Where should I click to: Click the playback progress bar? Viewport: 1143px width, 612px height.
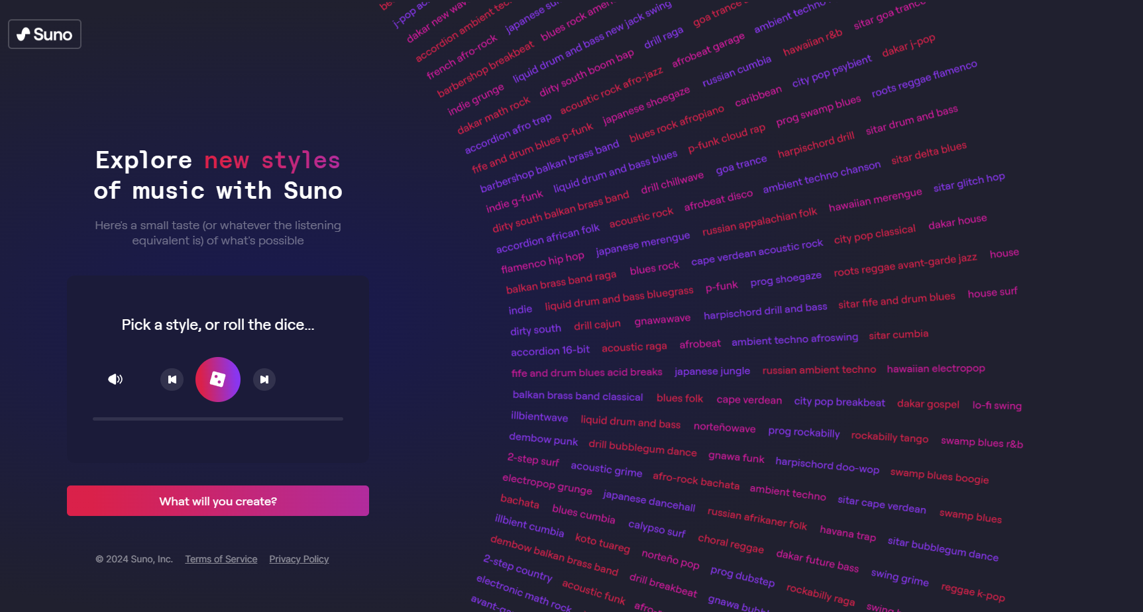coord(218,419)
